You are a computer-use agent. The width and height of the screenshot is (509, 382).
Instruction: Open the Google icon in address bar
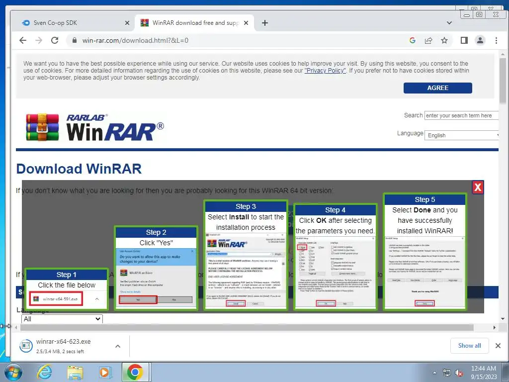tap(413, 40)
